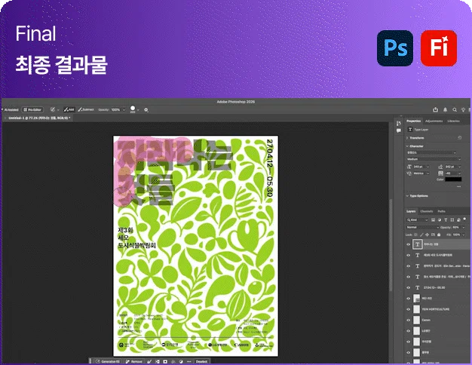Open the Medium font style dropdown
Viewport: 472px width, 365px height.
tap(434, 159)
